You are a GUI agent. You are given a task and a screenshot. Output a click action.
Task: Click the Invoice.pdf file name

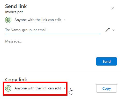14,12
